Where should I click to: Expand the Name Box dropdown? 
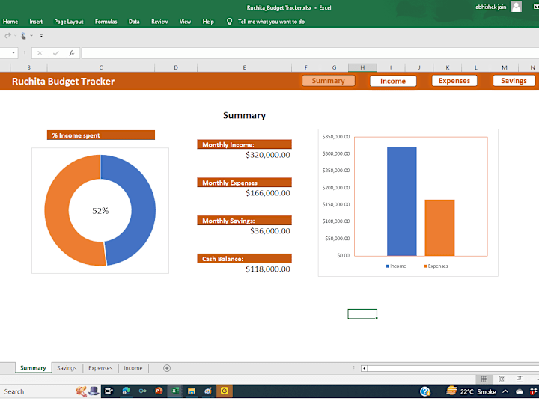pyautogui.click(x=13, y=53)
